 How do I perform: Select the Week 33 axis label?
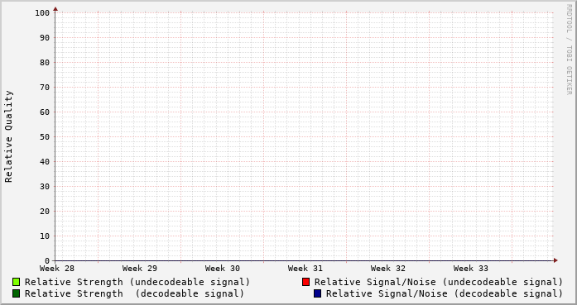pyautogui.click(x=471, y=269)
